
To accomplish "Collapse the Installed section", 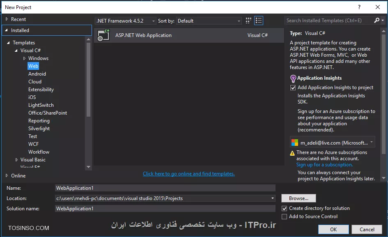I will [x=7, y=30].
